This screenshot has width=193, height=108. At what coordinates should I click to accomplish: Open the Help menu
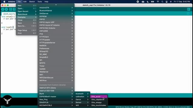click(x=46, y=1)
